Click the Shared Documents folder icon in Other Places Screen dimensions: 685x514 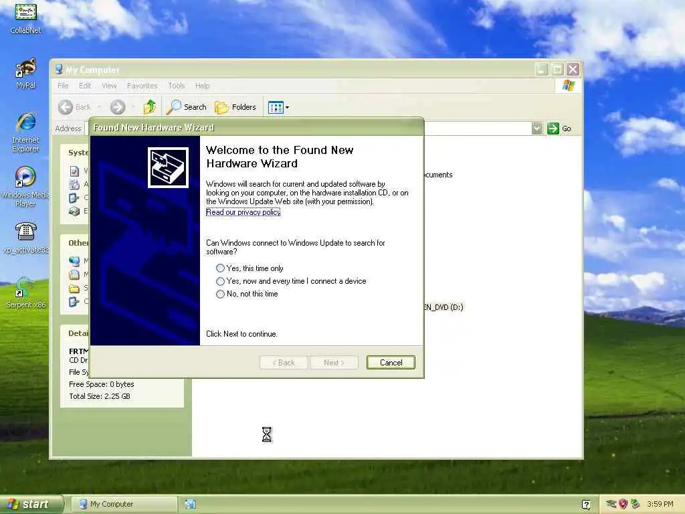click(74, 288)
